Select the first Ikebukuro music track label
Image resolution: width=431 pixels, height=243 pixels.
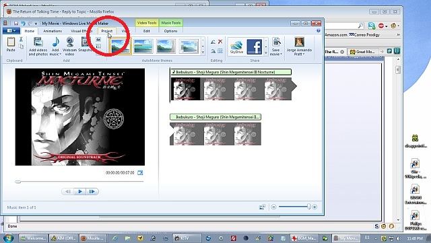coord(230,72)
